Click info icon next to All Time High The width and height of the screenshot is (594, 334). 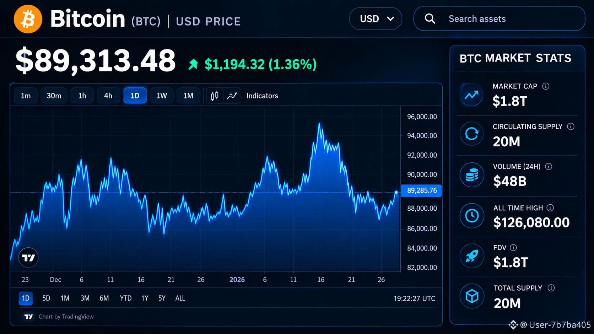550,208
